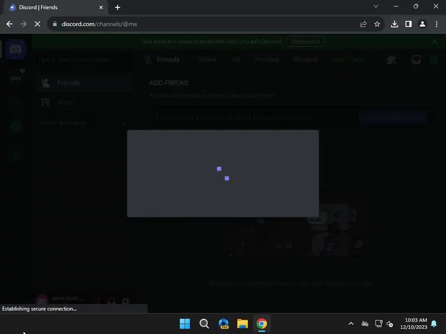
Task: Open the Chrome downloads icon
Action: tap(395, 24)
